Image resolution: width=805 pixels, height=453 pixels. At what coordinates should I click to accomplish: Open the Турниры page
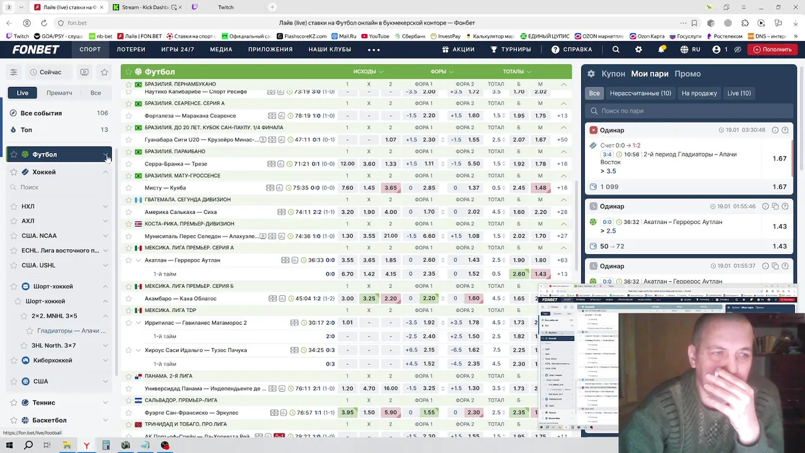click(511, 49)
